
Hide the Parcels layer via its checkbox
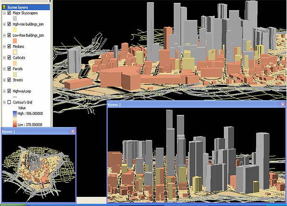tap(9, 69)
